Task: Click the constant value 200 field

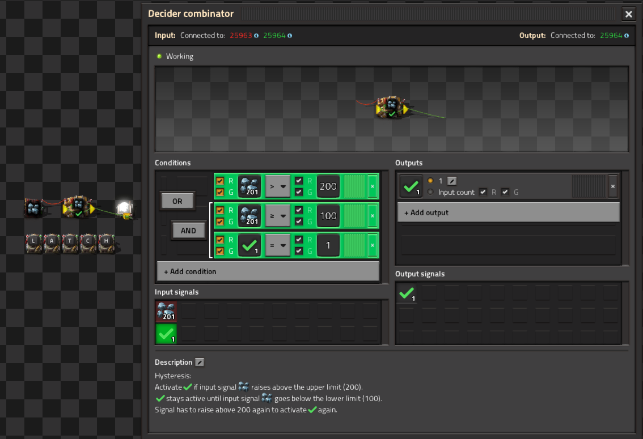Action: click(x=328, y=186)
